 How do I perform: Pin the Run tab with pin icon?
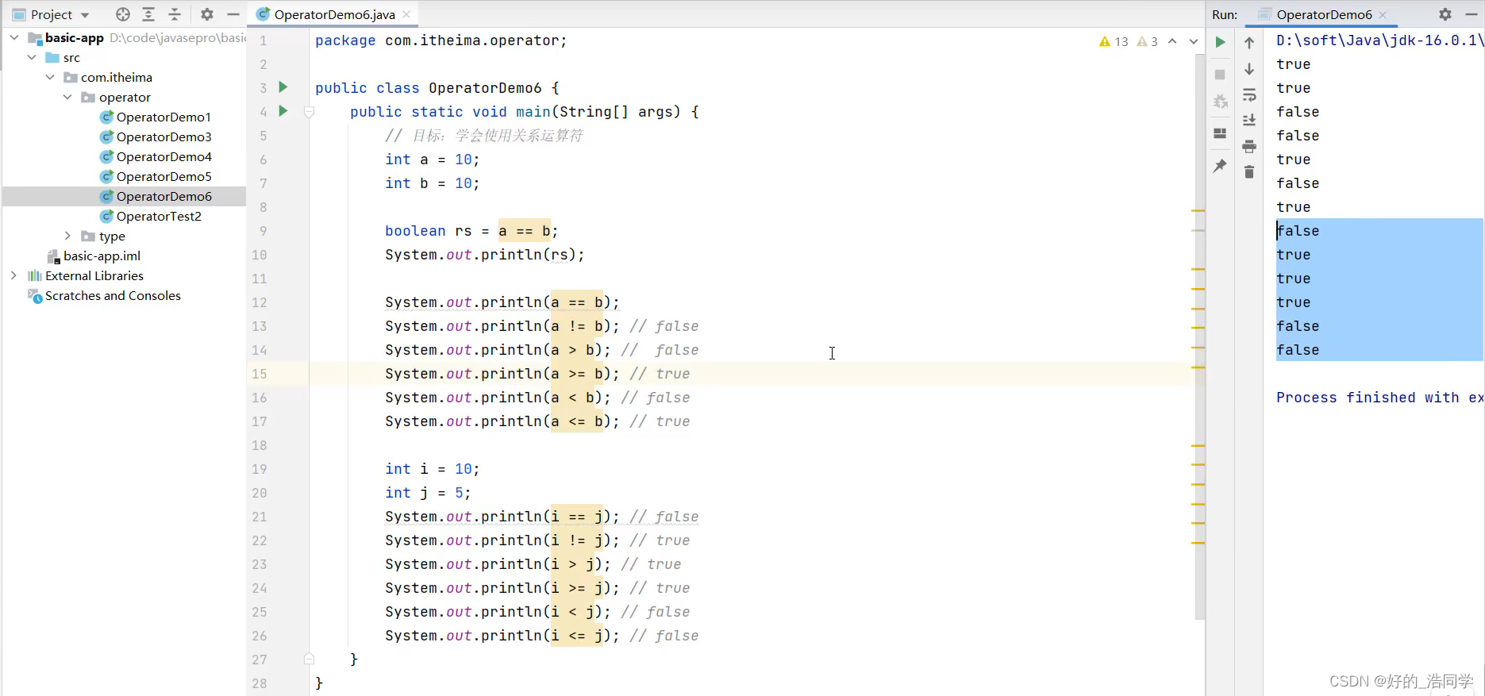point(1220,166)
